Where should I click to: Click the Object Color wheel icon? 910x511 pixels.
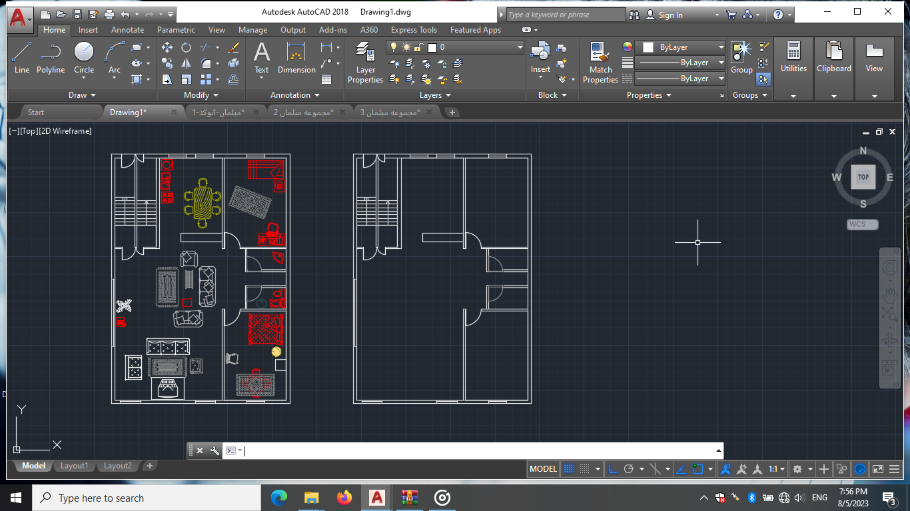pos(627,47)
